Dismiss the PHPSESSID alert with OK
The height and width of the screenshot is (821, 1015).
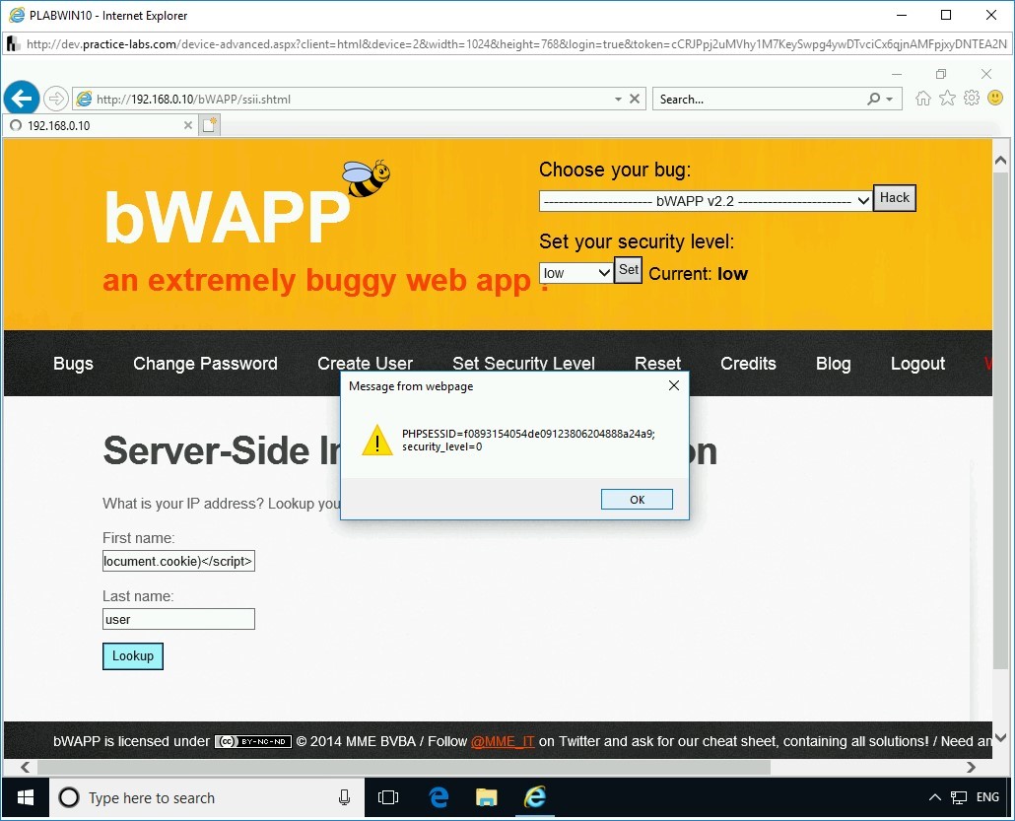tap(636, 499)
